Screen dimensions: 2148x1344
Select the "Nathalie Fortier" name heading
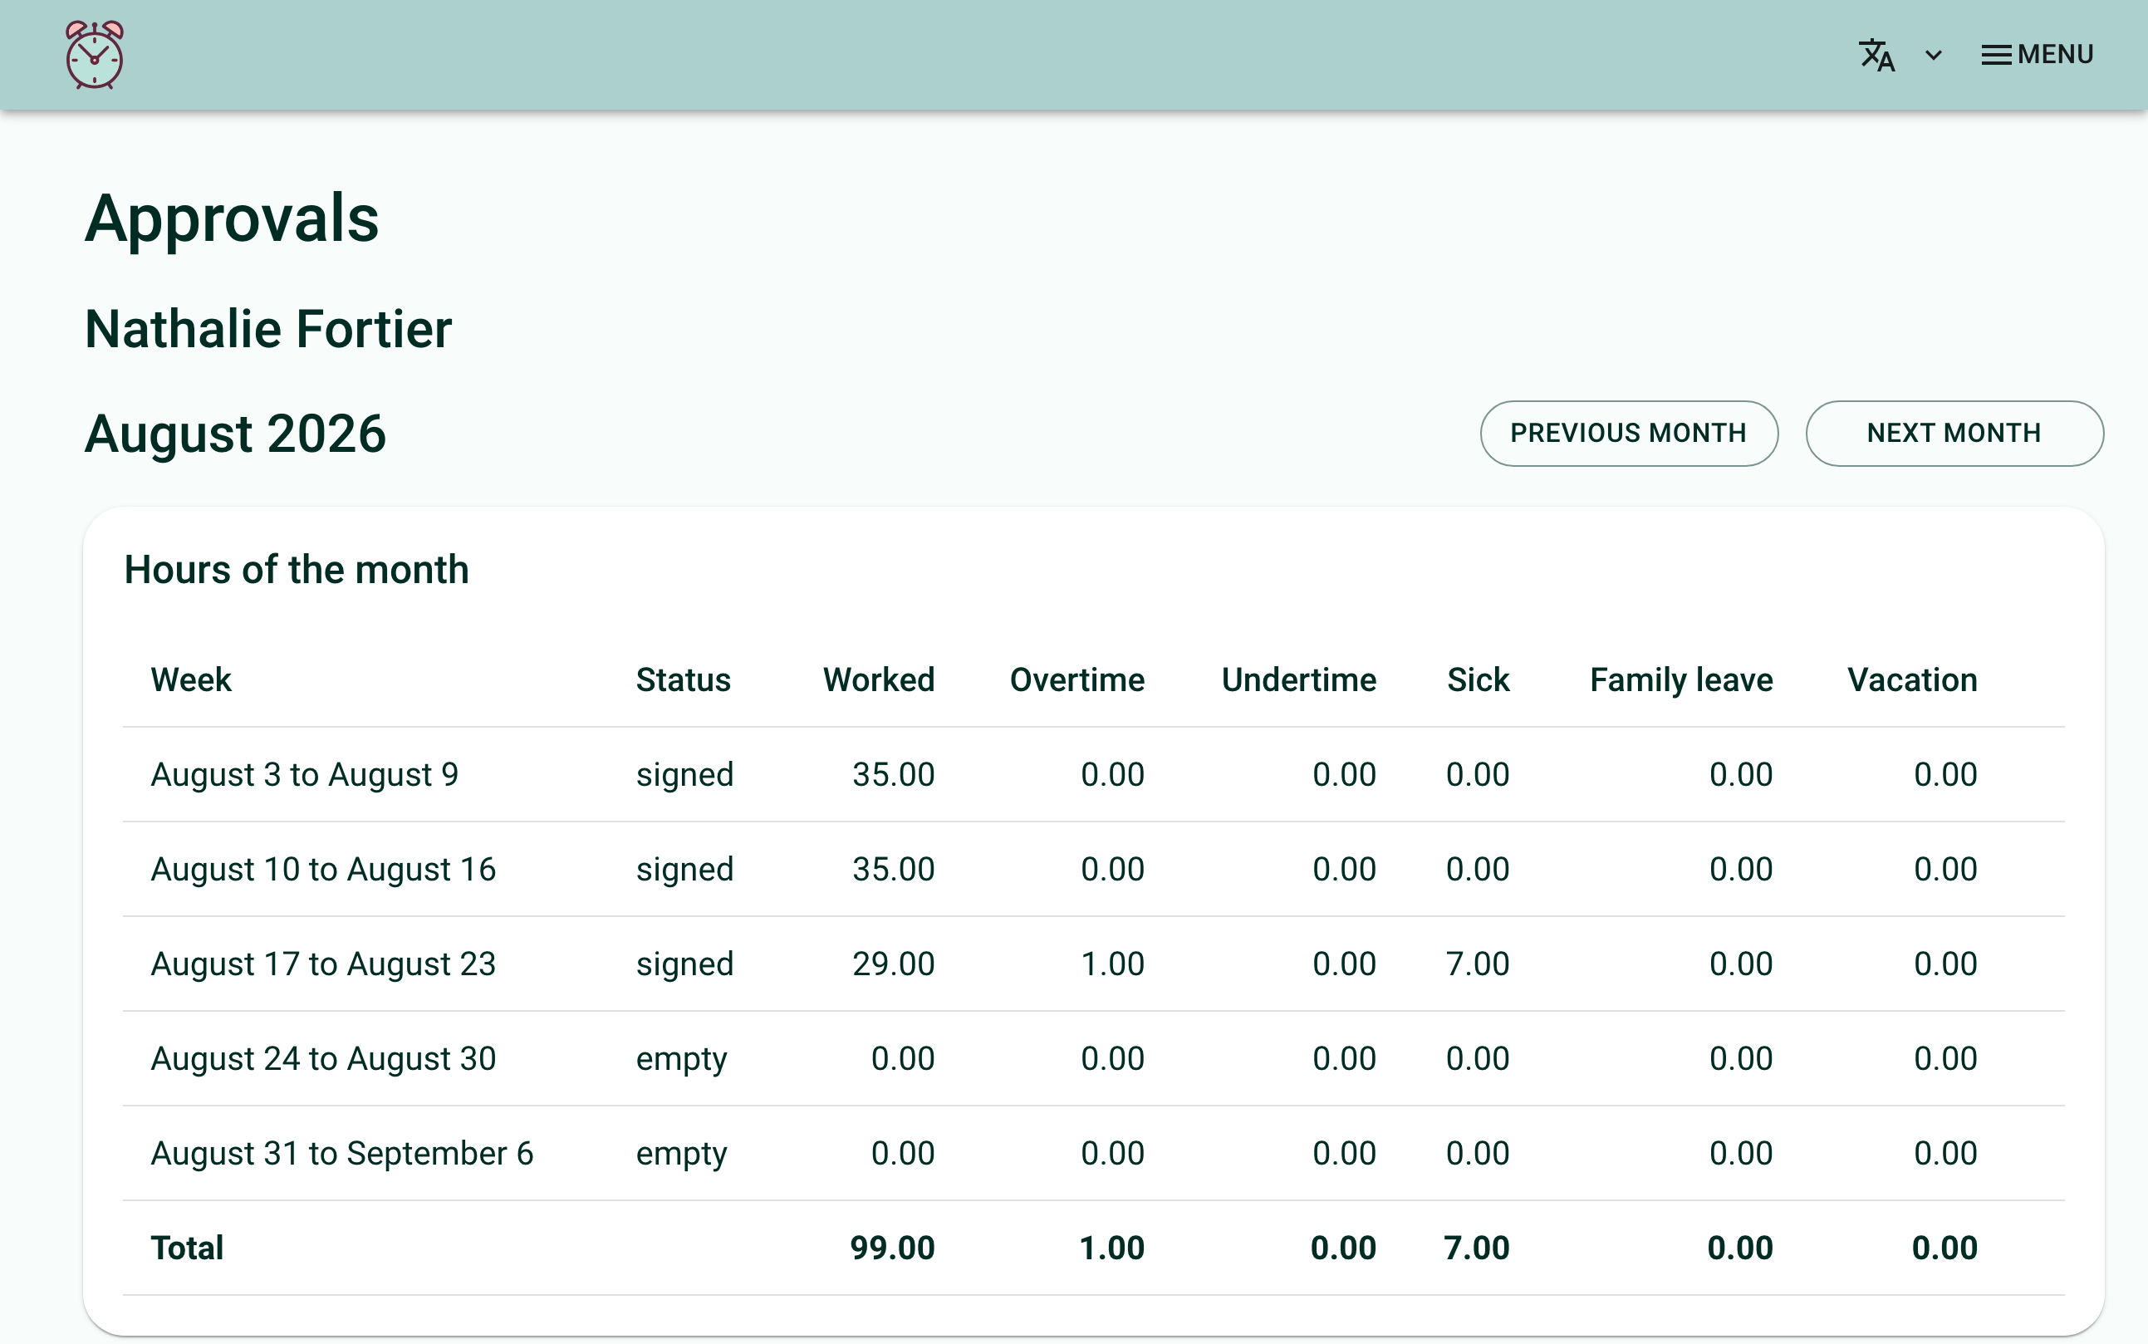[268, 329]
